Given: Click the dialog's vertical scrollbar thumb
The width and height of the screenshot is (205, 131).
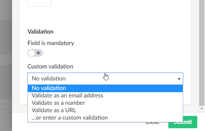Looking at the screenshot, I should [x=202, y=52].
